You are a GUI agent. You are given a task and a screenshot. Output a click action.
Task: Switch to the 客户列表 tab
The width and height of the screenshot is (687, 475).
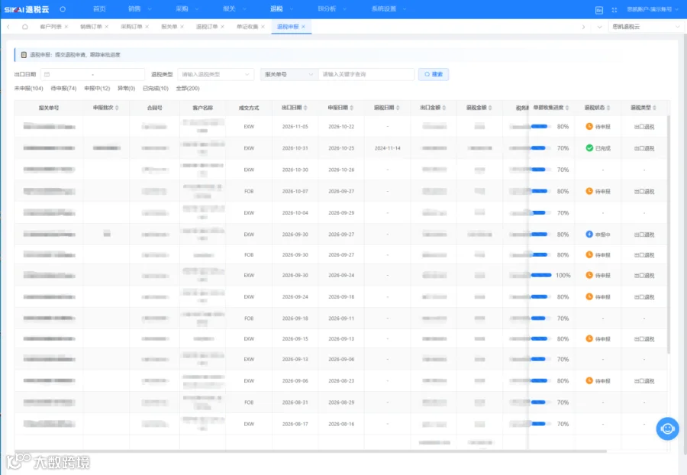point(50,27)
